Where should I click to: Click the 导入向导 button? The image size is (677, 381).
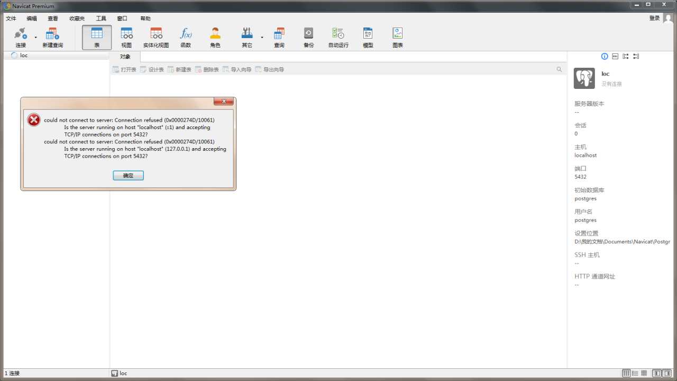(x=237, y=69)
